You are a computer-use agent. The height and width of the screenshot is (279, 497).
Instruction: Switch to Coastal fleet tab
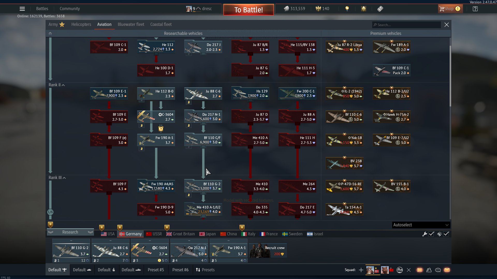coord(161,25)
